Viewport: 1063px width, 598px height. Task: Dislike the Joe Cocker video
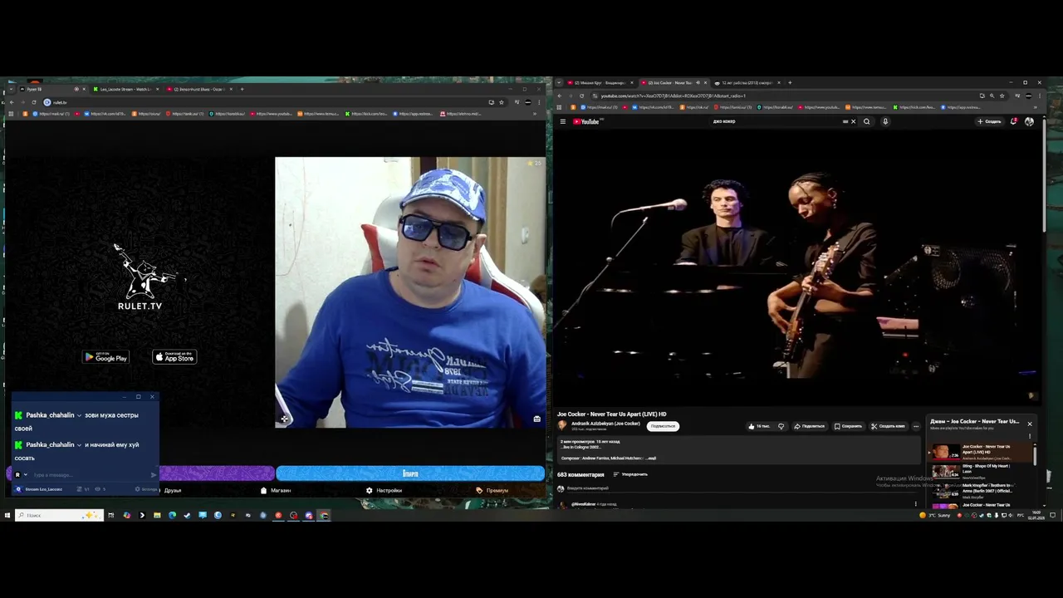point(781,426)
